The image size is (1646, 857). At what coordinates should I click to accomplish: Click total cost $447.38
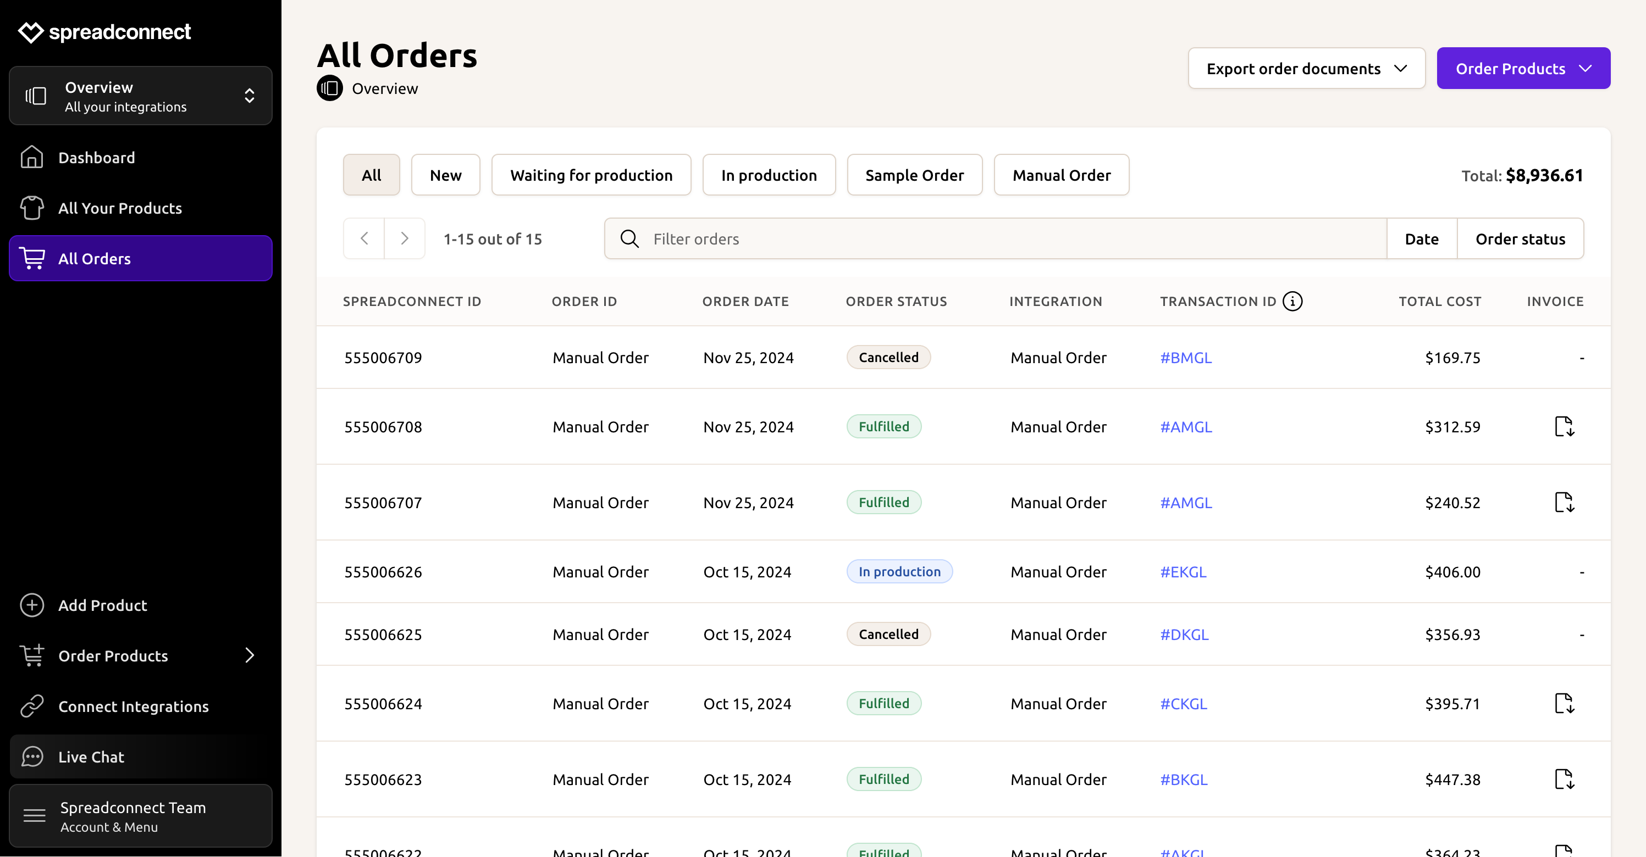pyautogui.click(x=1452, y=779)
